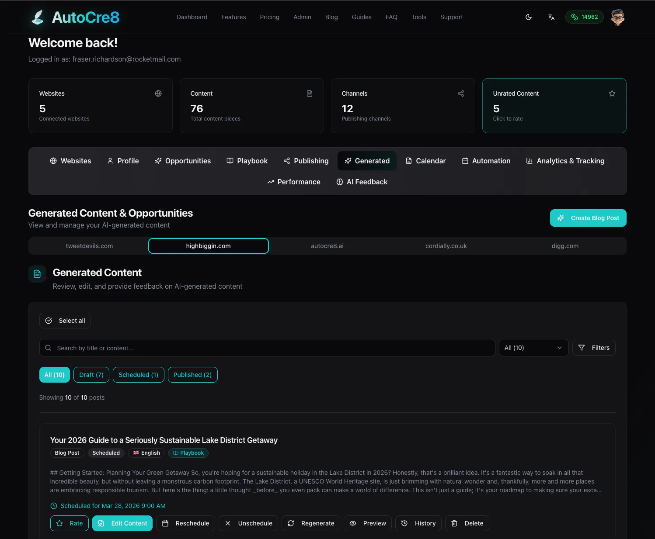Filter posts by Scheduled (1)
Screen dimensions: 655x539
pyautogui.click(x=139, y=375)
